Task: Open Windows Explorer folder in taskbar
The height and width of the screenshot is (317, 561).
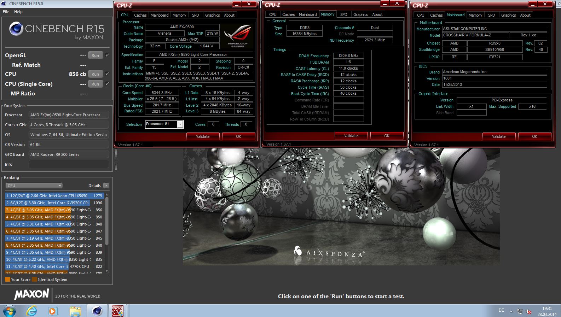Action: pos(75,311)
